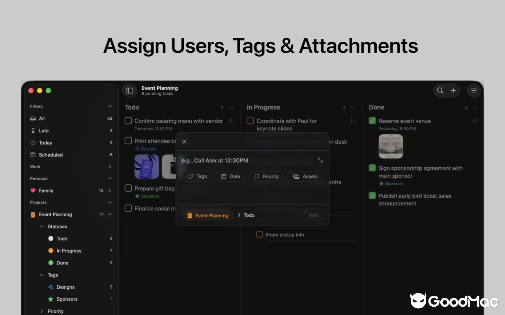Uncheck Publish early bird ticket task
Screen dimensions: 505x315
(x=372, y=195)
